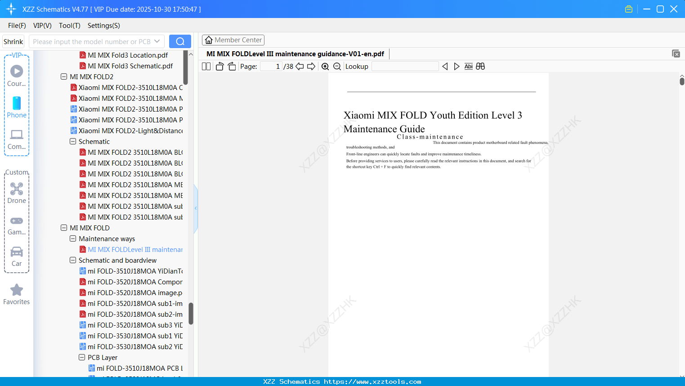
Task: Open mi FOLD-3520J18MOA sub1-image file
Action: click(x=131, y=304)
